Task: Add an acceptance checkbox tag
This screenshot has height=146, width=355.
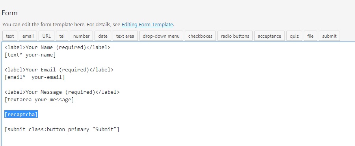Action: [270, 36]
